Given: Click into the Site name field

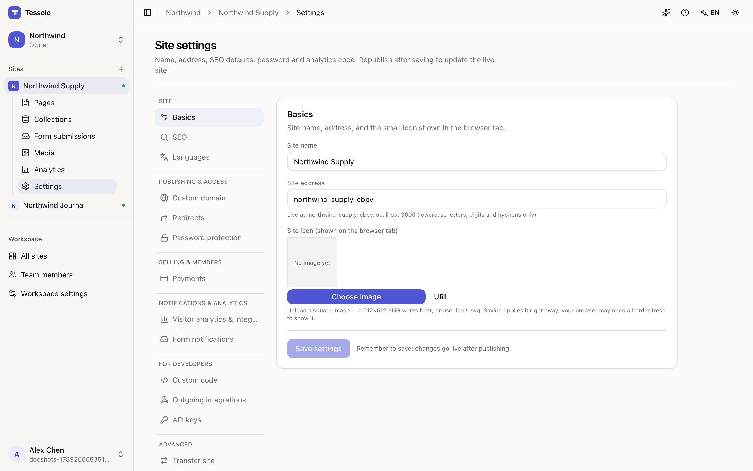Looking at the screenshot, I should click(x=477, y=161).
